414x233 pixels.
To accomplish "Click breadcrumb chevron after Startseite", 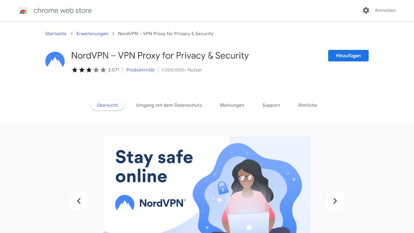I will click(71, 34).
